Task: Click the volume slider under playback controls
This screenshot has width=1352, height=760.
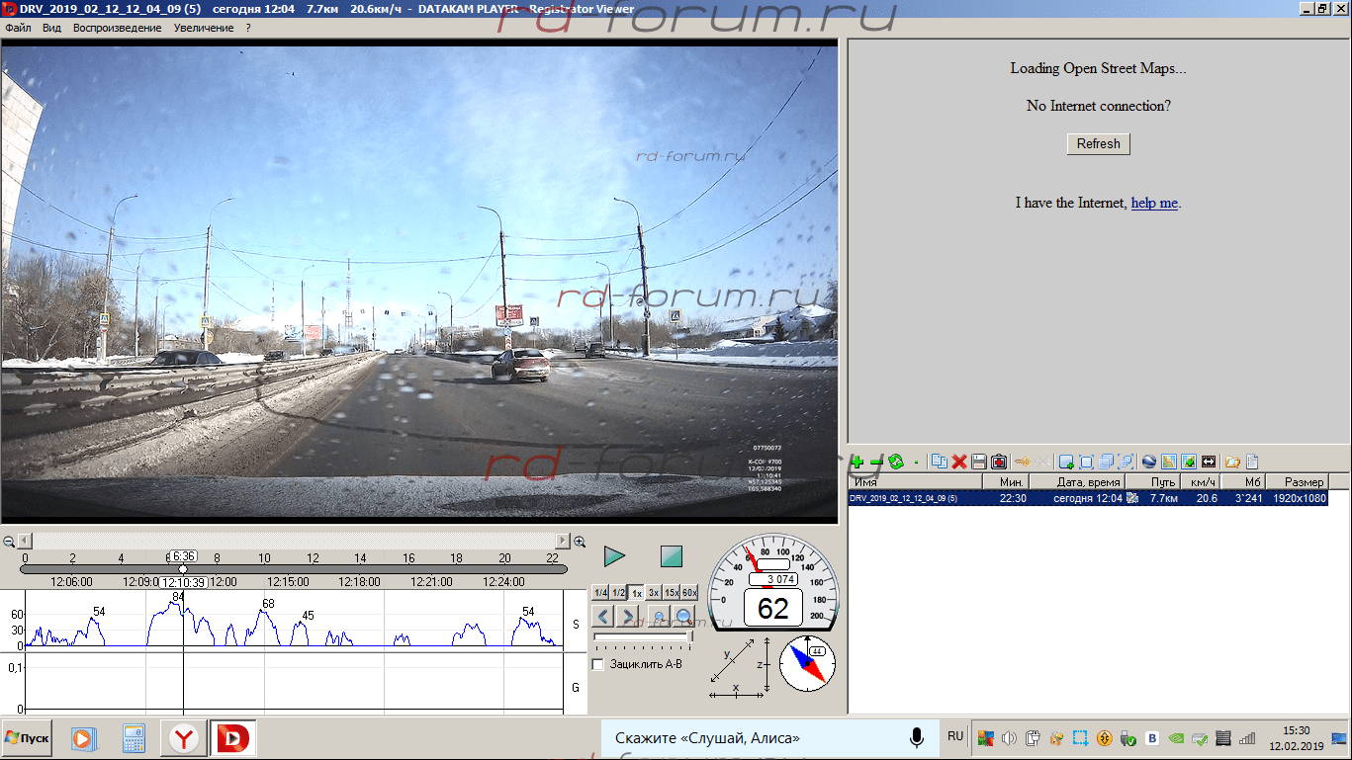Action: click(x=642, y=637)
